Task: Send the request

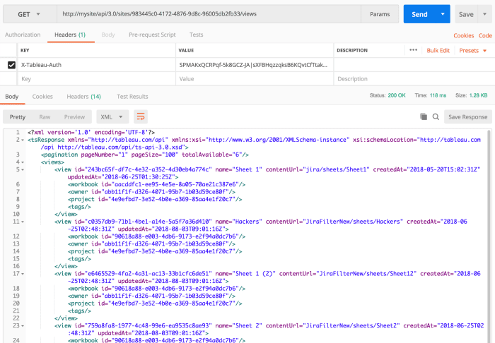Action: [419, 14]
